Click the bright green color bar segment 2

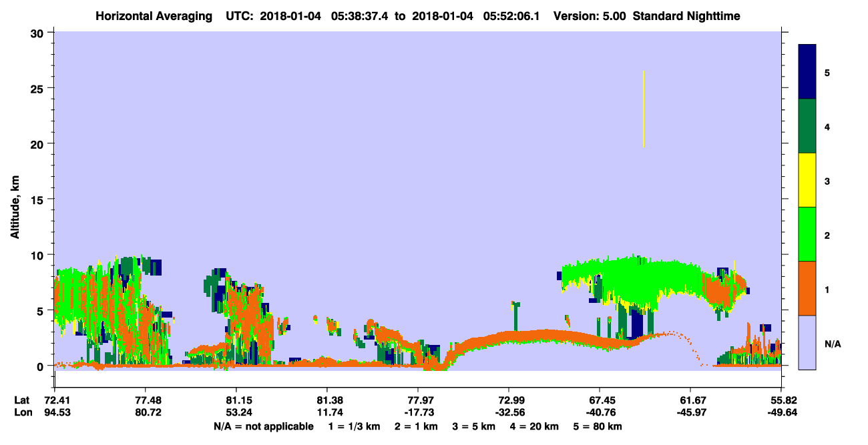tap(807, 234)
